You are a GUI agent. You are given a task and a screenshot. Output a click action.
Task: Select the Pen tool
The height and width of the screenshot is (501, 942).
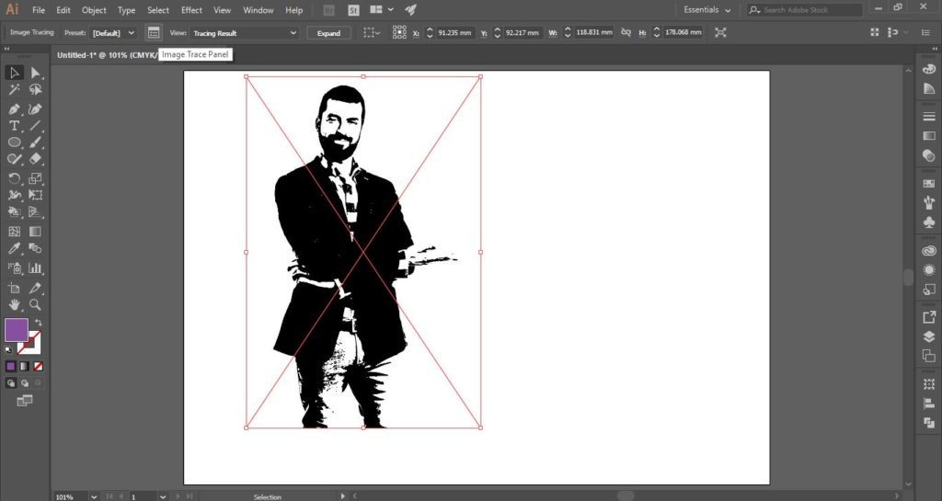pos(14,109)
